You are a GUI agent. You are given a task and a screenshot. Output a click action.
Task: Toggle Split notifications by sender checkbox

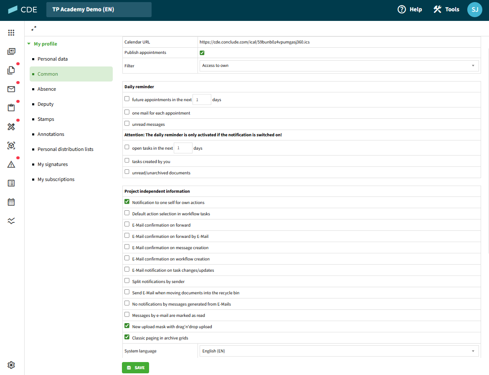tap(127, 281)
